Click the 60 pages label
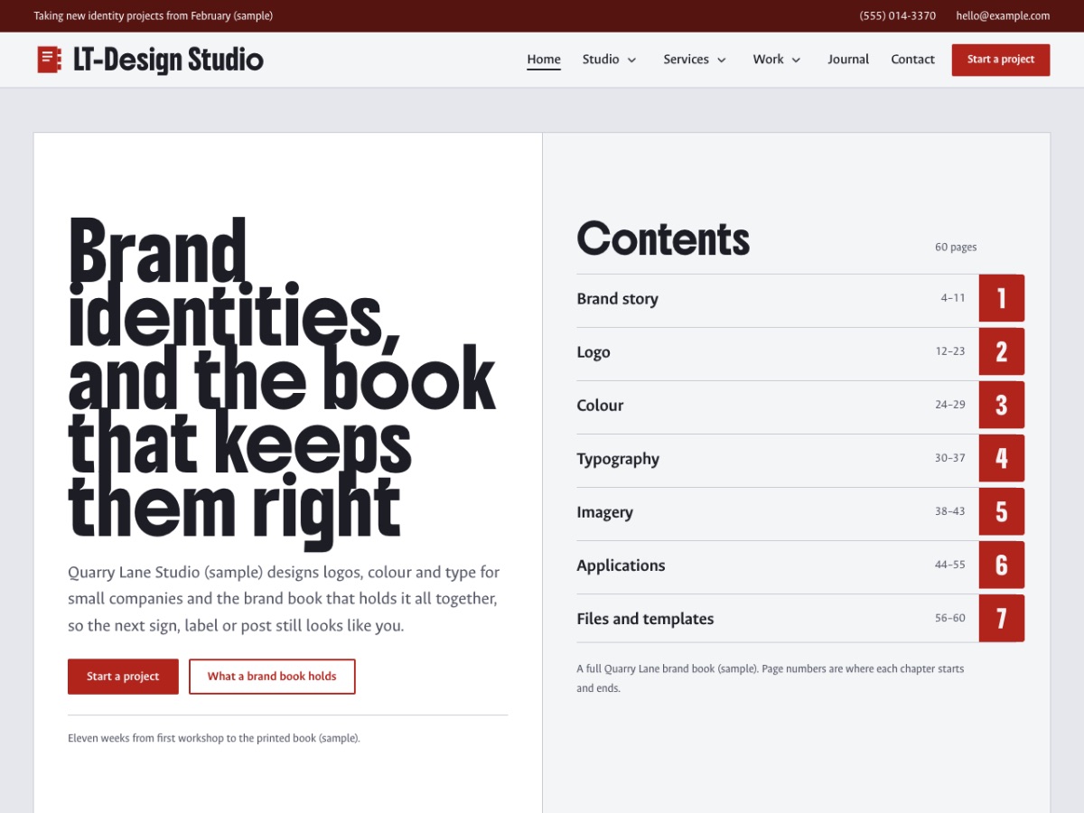 [956, 248]
